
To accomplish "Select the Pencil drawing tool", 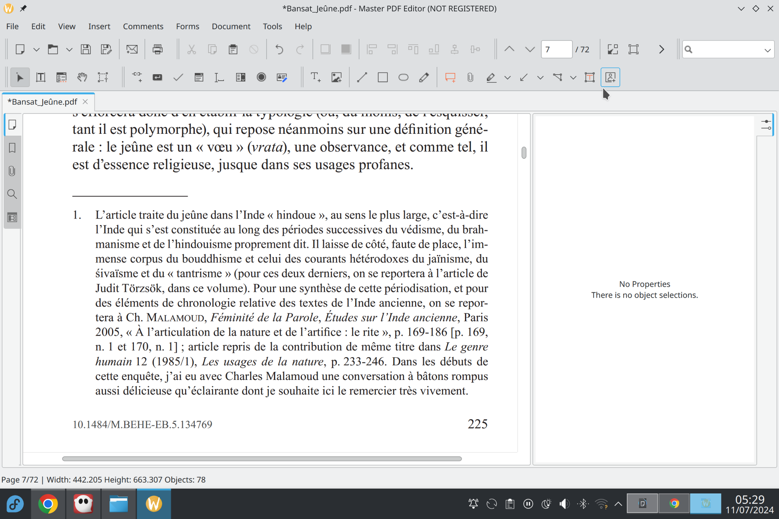I will click(x=424, y=77).
